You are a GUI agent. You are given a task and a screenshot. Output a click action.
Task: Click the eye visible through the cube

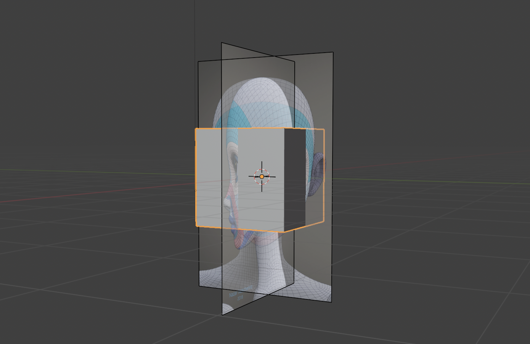pyautogui.click(x=235, y=167)
